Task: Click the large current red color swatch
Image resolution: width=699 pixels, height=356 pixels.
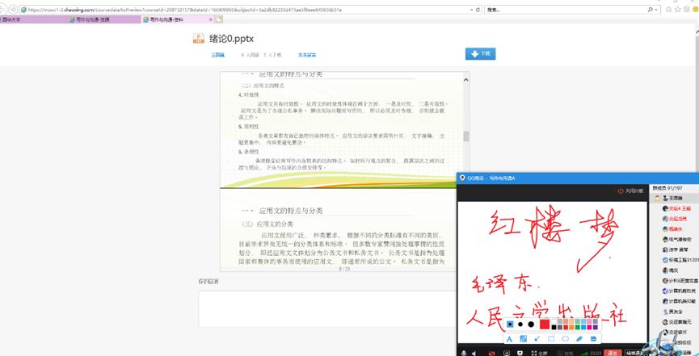Action: point(545,325)
